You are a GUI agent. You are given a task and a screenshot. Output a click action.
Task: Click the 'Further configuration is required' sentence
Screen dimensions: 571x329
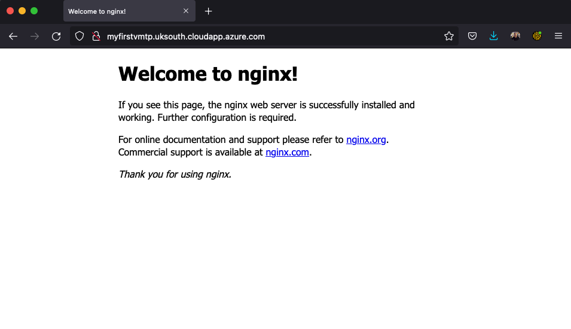point(227,117)
